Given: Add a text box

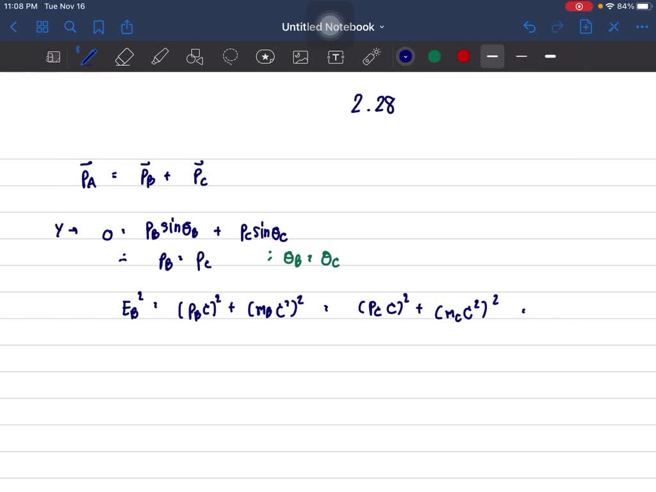Looking at the screenshot, I should click(x=335, y=56).
